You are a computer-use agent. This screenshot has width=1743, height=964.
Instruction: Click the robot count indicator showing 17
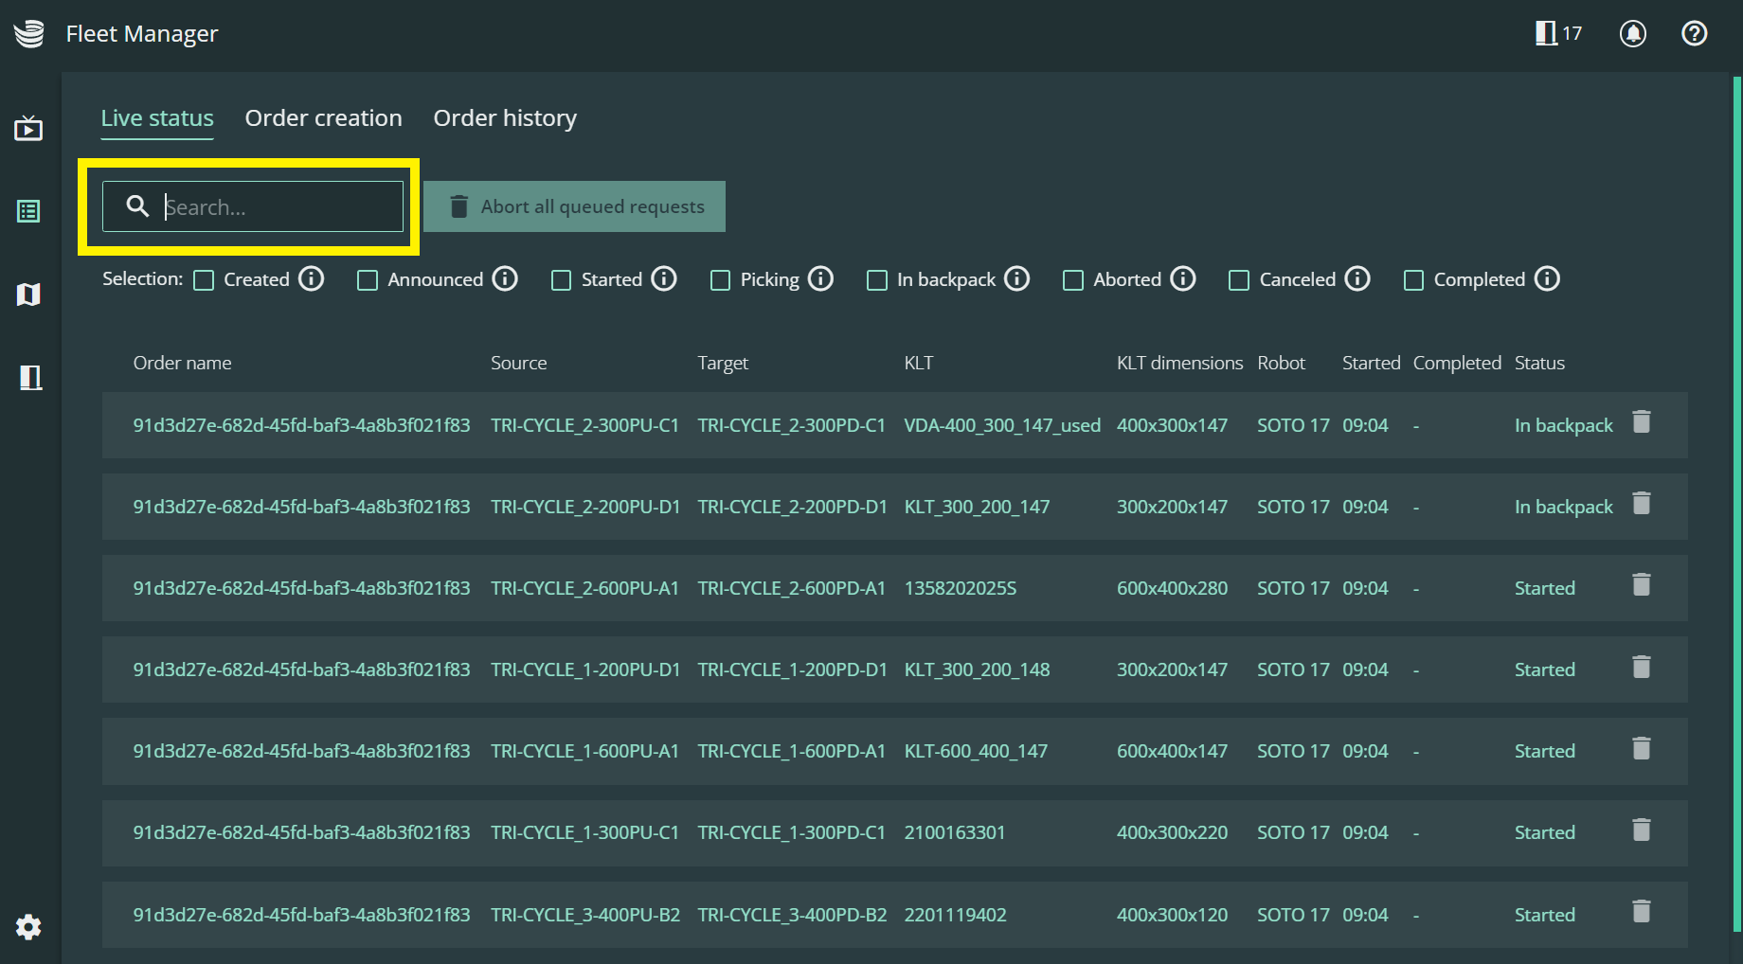(x=1558, y=34)
